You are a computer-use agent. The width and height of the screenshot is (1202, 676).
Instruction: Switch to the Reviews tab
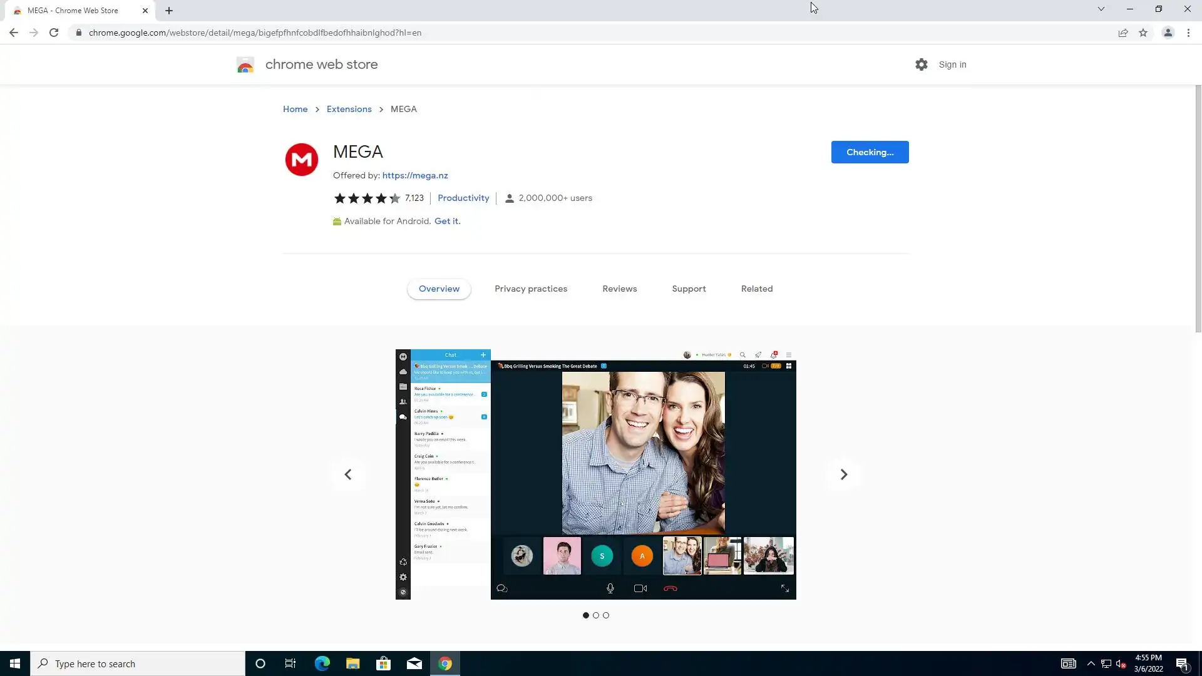[619, 289]
